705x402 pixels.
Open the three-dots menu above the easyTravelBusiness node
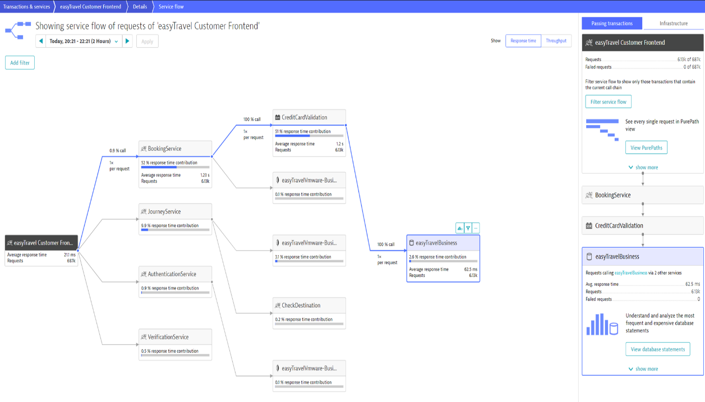tap(476, 228)
